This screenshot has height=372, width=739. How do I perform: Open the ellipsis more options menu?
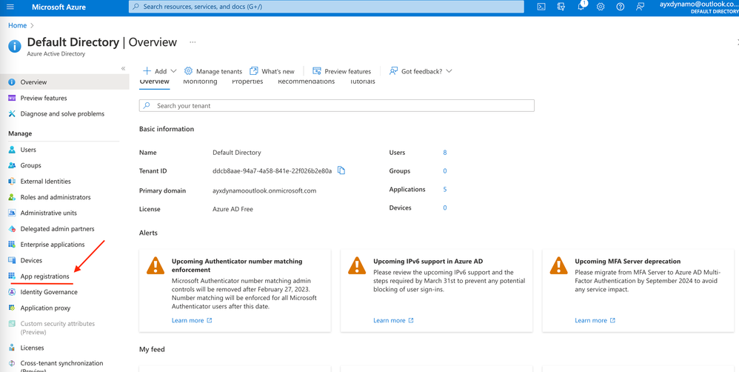click(x=193, y=42)
